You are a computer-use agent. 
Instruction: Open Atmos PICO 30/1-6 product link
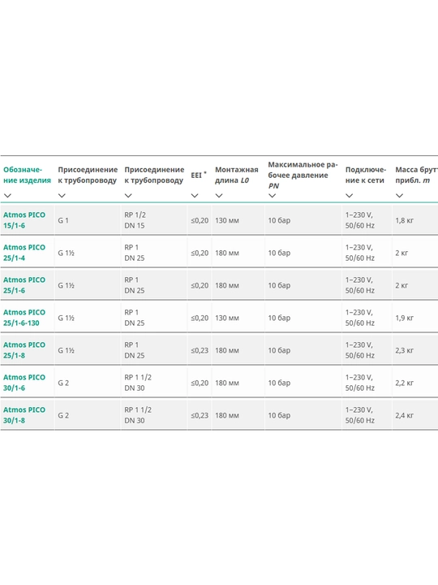(24, 383)
